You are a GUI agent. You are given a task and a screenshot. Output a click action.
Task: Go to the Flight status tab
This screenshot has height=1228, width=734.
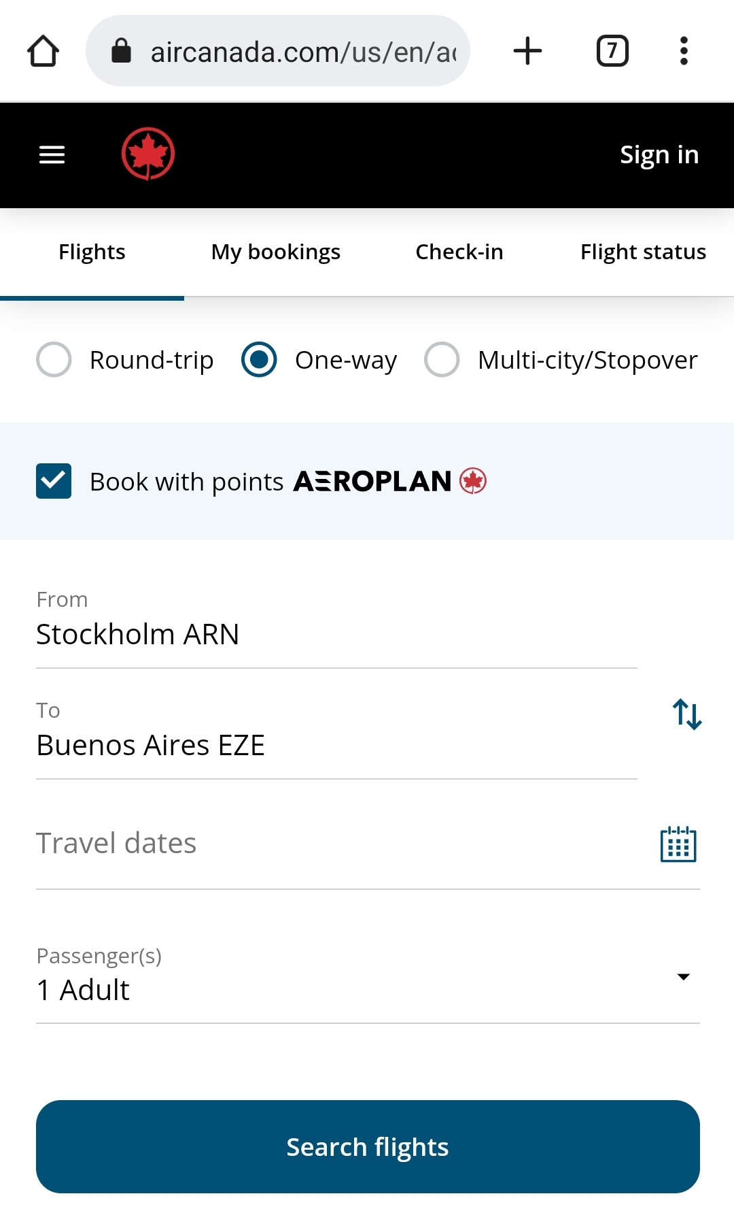[642, 252]
